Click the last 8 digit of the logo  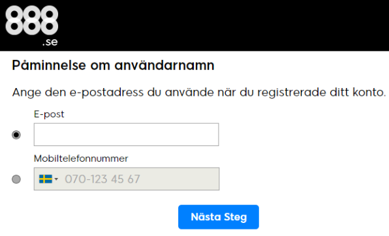[50, 20]
